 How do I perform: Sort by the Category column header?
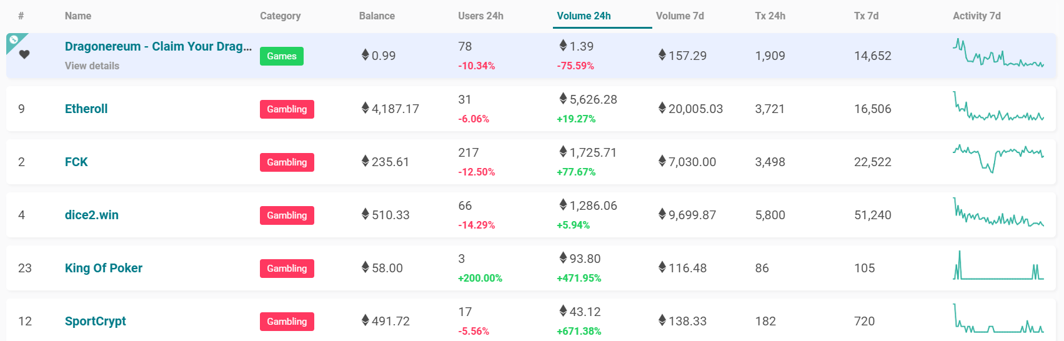(280, 16)
